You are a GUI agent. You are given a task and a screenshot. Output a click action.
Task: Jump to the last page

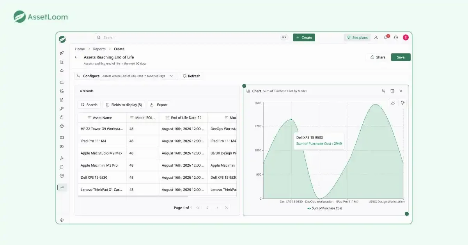pyautogui.click(x=227, y=208)
